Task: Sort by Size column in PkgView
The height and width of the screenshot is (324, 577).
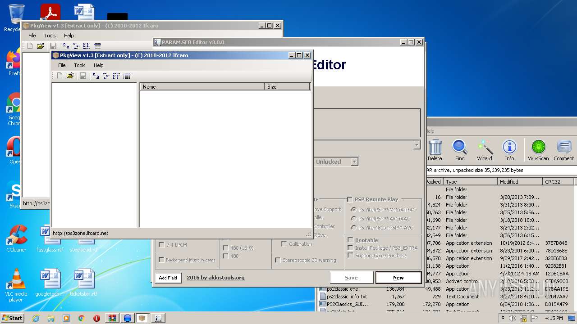Action: point(287,86)
